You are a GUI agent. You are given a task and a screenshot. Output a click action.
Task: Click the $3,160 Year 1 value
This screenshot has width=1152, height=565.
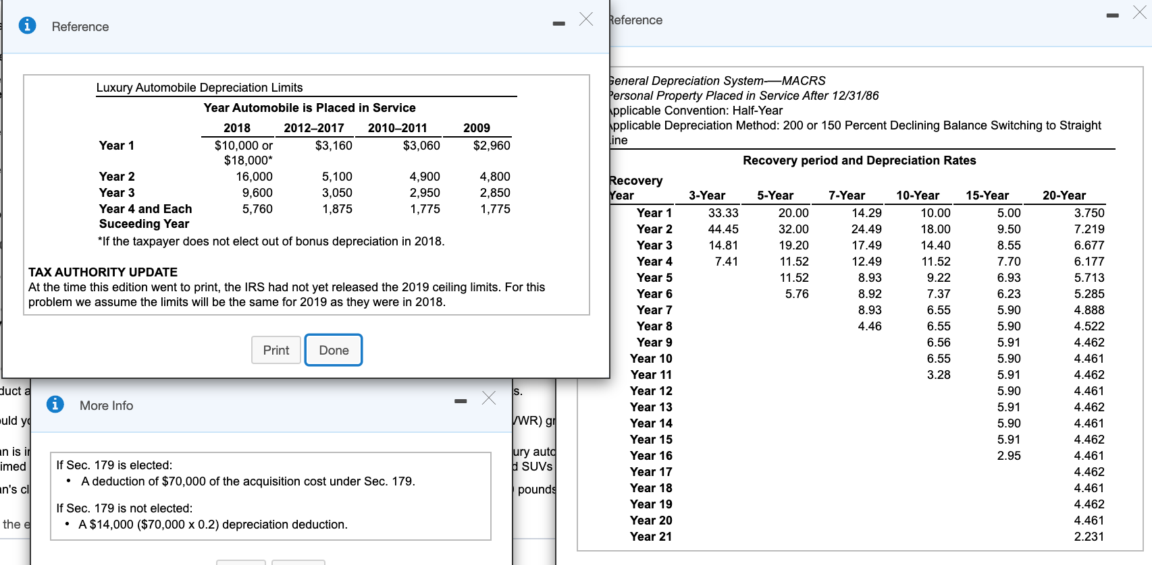coord(334,146)
